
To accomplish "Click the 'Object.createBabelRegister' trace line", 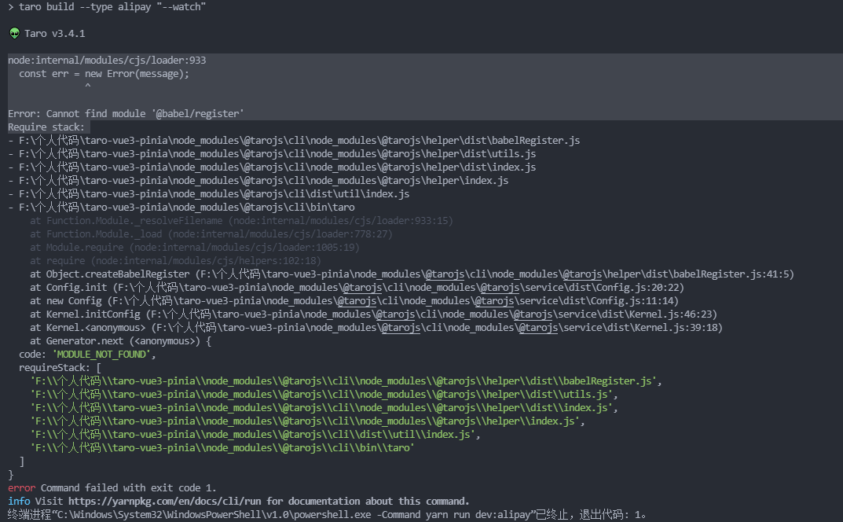I will click(412, 274).
